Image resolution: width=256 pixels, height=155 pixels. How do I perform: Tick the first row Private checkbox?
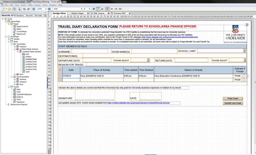244,76
